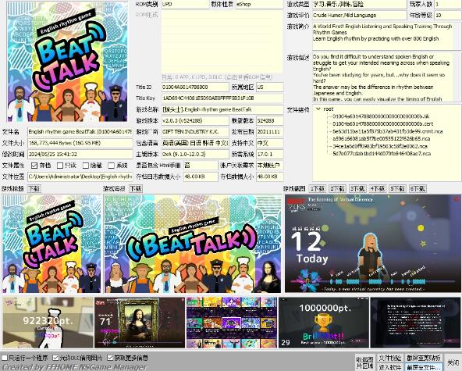Image resolution: width=462 pixels, height=371 pixels.
Task: Click 截屏至剪贴板 to copy screenshot
Action: pyautogui.click(x=424, y=358)
